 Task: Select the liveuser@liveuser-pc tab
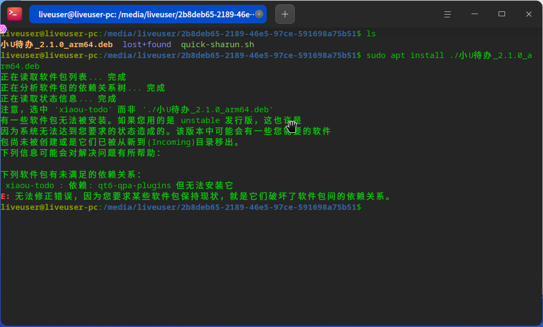tap(148, 14)
